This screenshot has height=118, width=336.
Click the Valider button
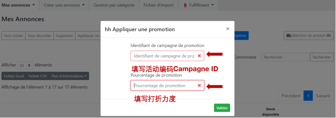[x=222, y=108]
